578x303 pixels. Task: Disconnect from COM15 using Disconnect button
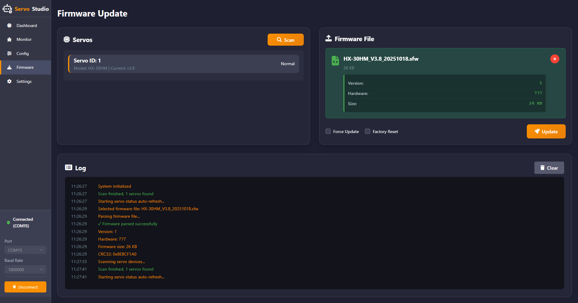(25, 287)
